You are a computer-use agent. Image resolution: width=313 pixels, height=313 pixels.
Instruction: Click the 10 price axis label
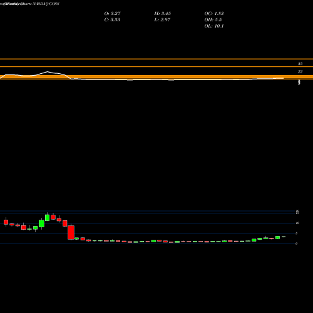(297, 223)
